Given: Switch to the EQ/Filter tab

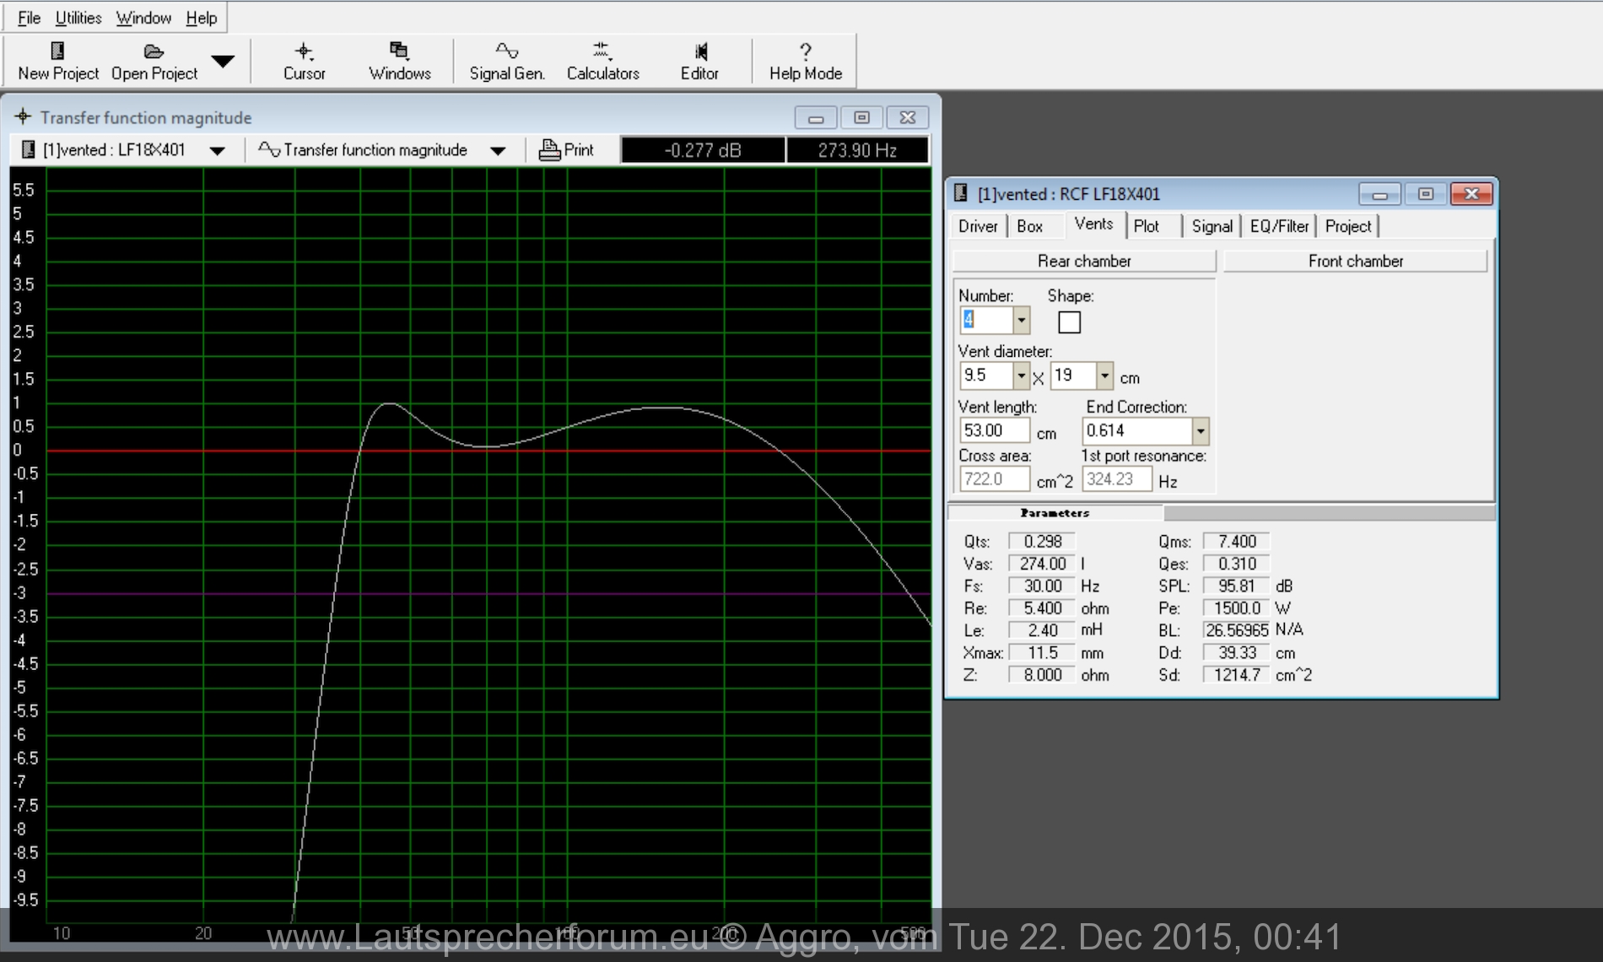Looking at the screenshot, I should (1279, 226).
